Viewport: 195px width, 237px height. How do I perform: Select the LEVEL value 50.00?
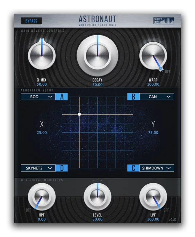pyautogui.click(x=97, y=219)
